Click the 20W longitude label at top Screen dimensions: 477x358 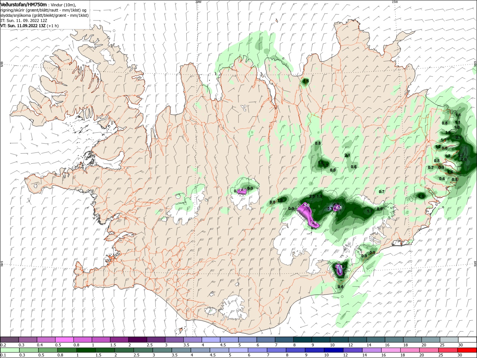coord(198,1)
